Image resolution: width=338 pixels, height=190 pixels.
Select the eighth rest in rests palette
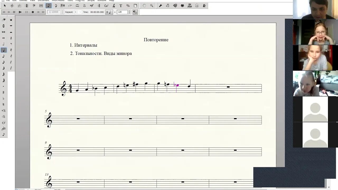point(11,44)
